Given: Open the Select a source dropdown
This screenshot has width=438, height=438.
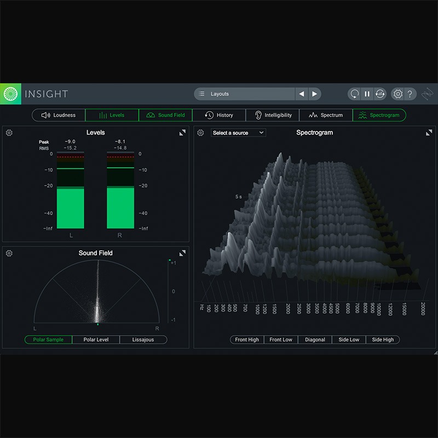Looking at the screenshot, I should (238, 132).
